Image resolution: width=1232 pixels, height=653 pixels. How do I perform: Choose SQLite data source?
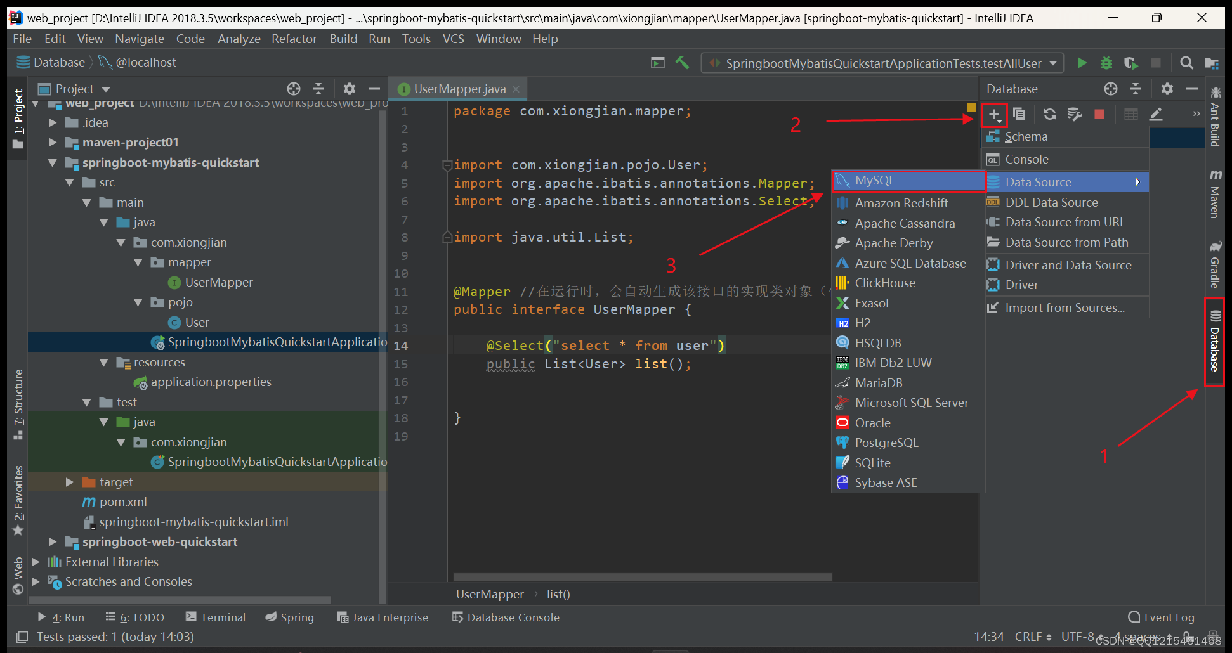908,463
